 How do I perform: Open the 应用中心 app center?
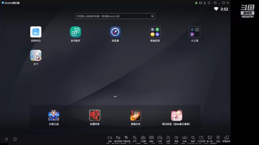(36, 32)
